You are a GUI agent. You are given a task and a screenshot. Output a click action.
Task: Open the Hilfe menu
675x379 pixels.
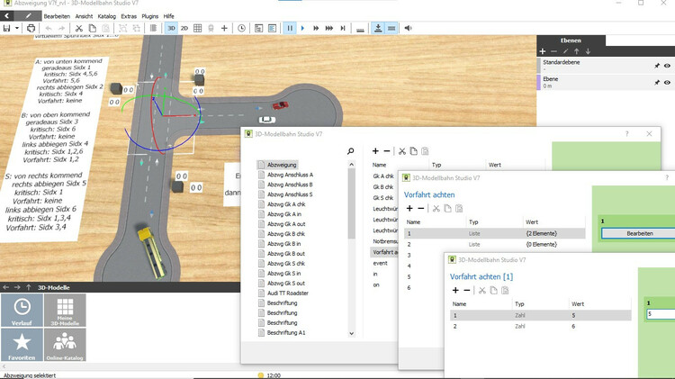[x=169, y=16]
